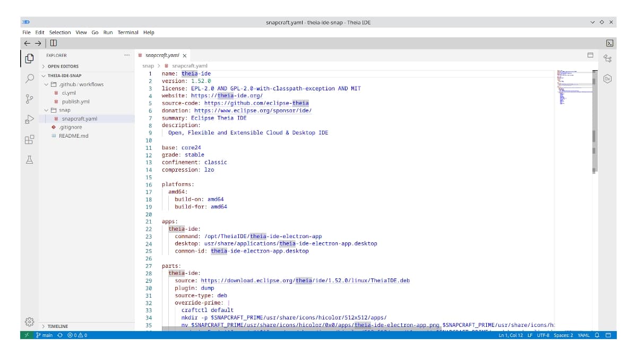Click the notifications bell in status bar
The height and width of the screenshot is (363, 637).
[x=597, y=335]
